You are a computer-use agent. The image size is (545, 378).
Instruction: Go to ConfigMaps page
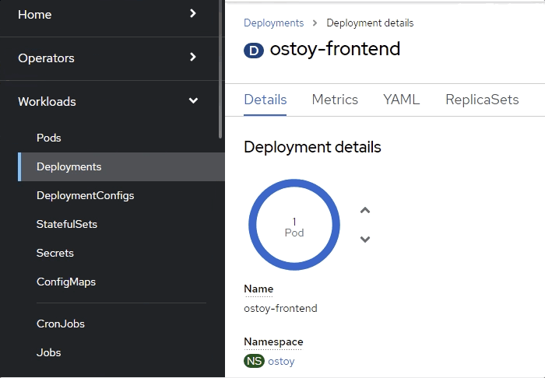tap(66, 282)
